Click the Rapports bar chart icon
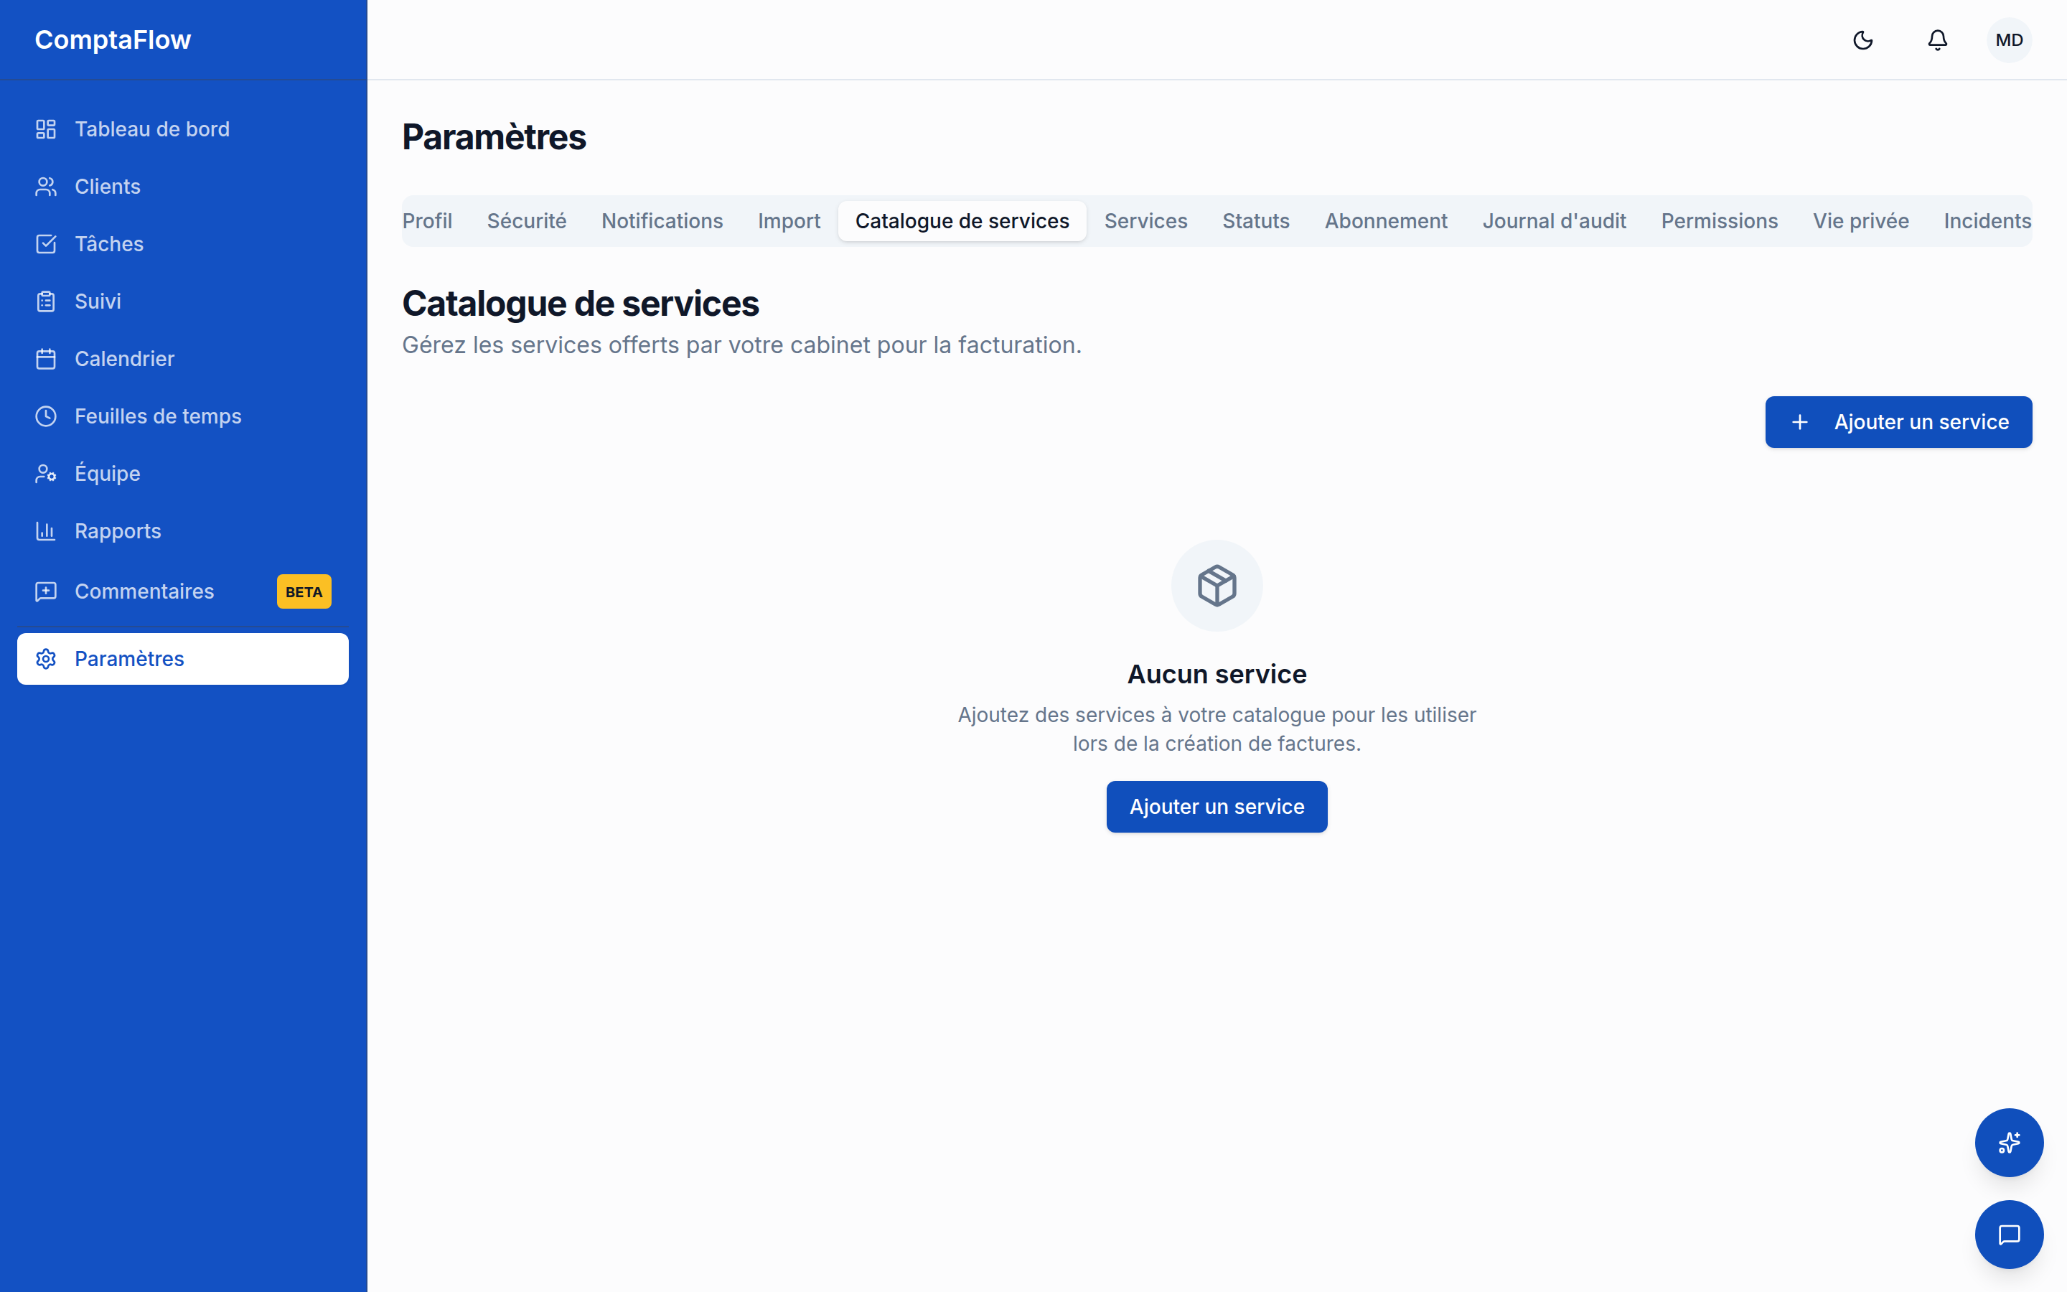The image size is (2067, 1292). 46,530
